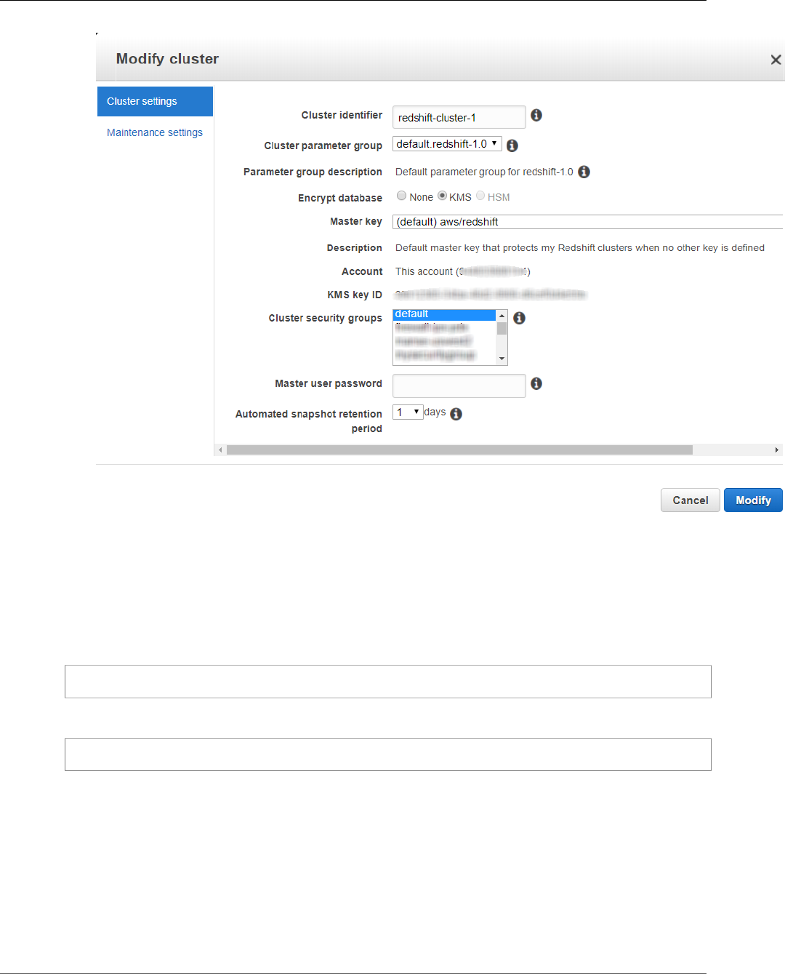Click the vertical scrollbar thumb in security groups list
This screenshot has width=785, height=974.
(502, 328)
